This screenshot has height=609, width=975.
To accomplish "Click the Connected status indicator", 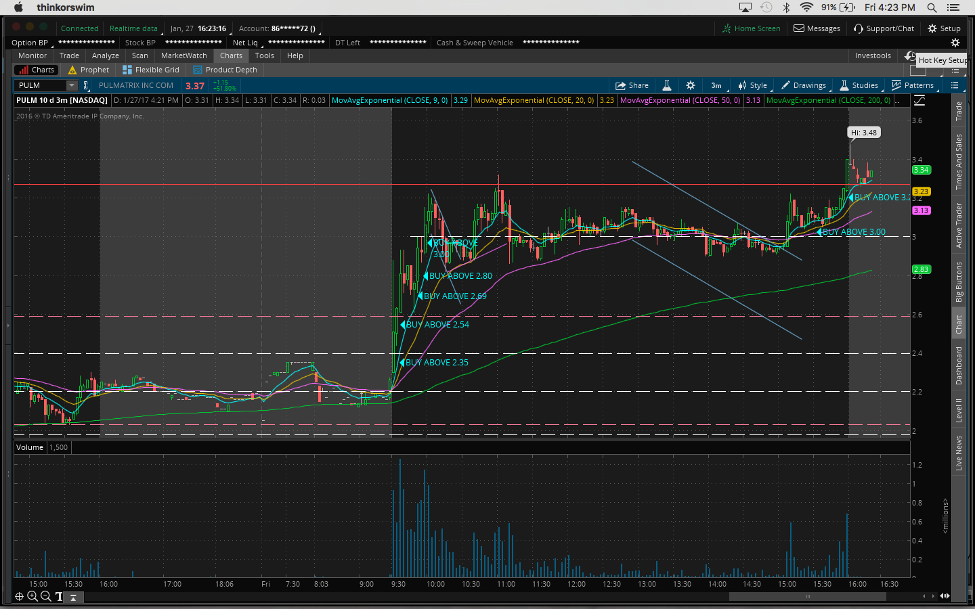I will click(80, 28).
